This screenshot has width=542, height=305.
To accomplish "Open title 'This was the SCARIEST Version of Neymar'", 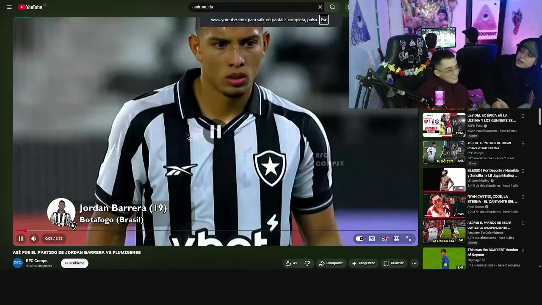I will point(493,252).
